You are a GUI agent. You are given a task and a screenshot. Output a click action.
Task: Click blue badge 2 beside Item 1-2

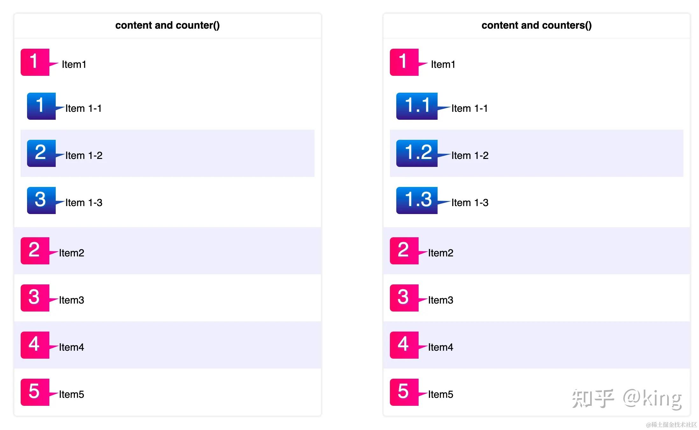[x=41, y=153]
